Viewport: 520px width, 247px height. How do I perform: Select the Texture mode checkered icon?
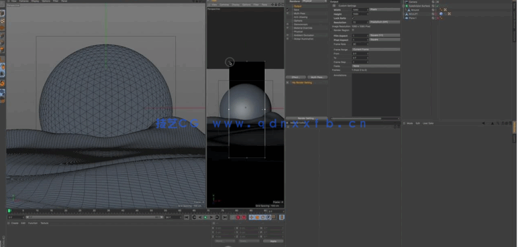[2, 21]
